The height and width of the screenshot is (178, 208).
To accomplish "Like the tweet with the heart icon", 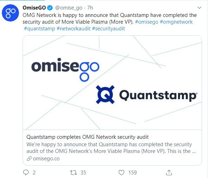I will point(121,173).
